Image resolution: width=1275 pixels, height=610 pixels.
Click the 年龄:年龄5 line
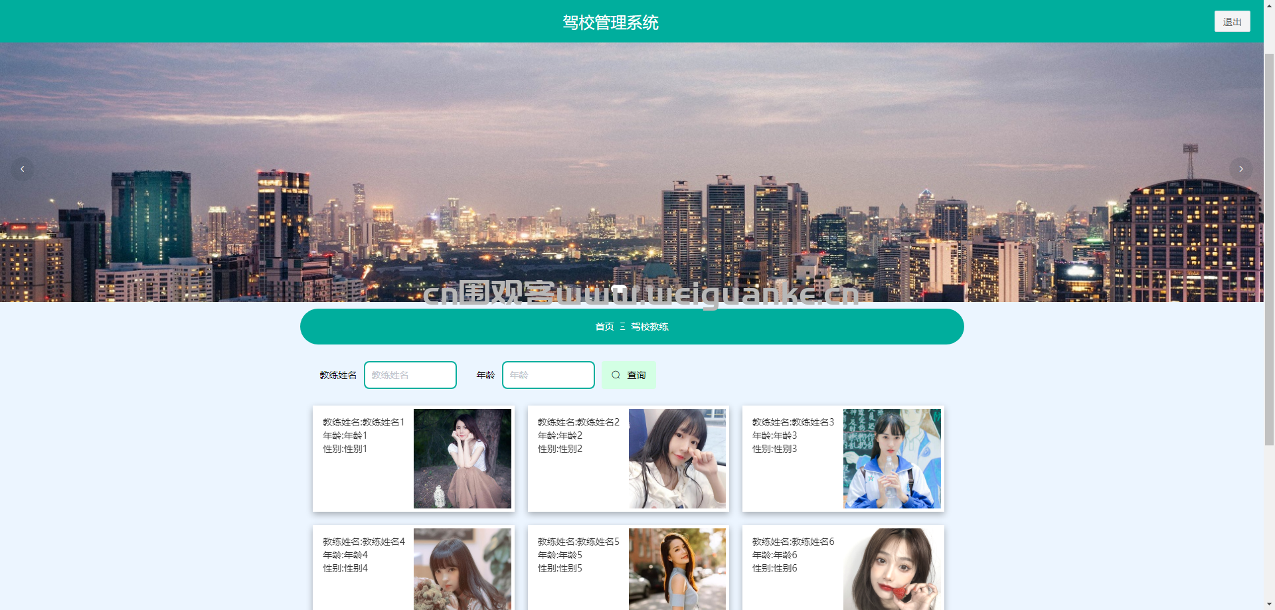(560, 555)
